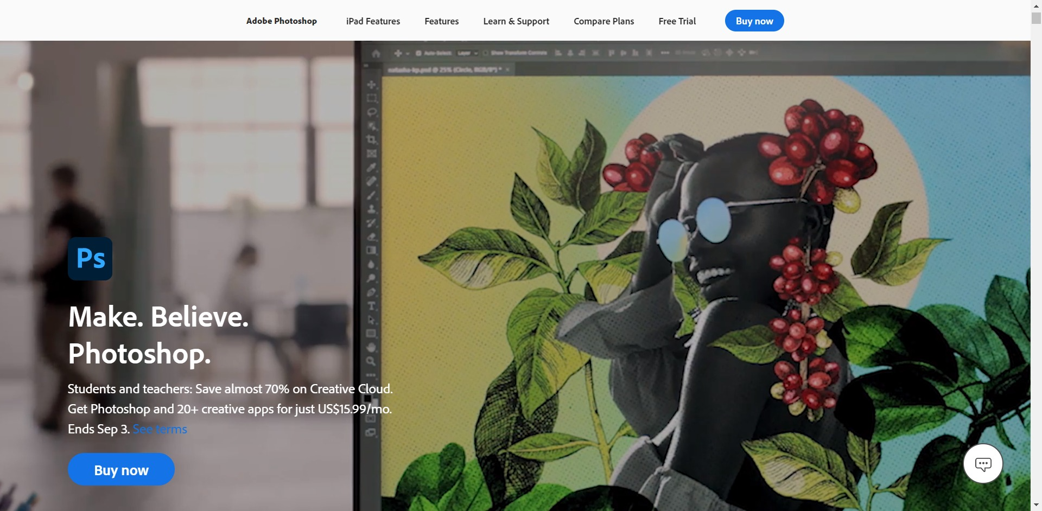Click the scrollbar down arrow
1042x511 pixels.
(1036, 506)
